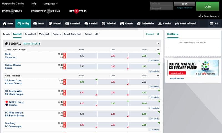Open the Basketball icon in navbar
The width and height of the screenshot is (222, 133).
tap(67, 24)
